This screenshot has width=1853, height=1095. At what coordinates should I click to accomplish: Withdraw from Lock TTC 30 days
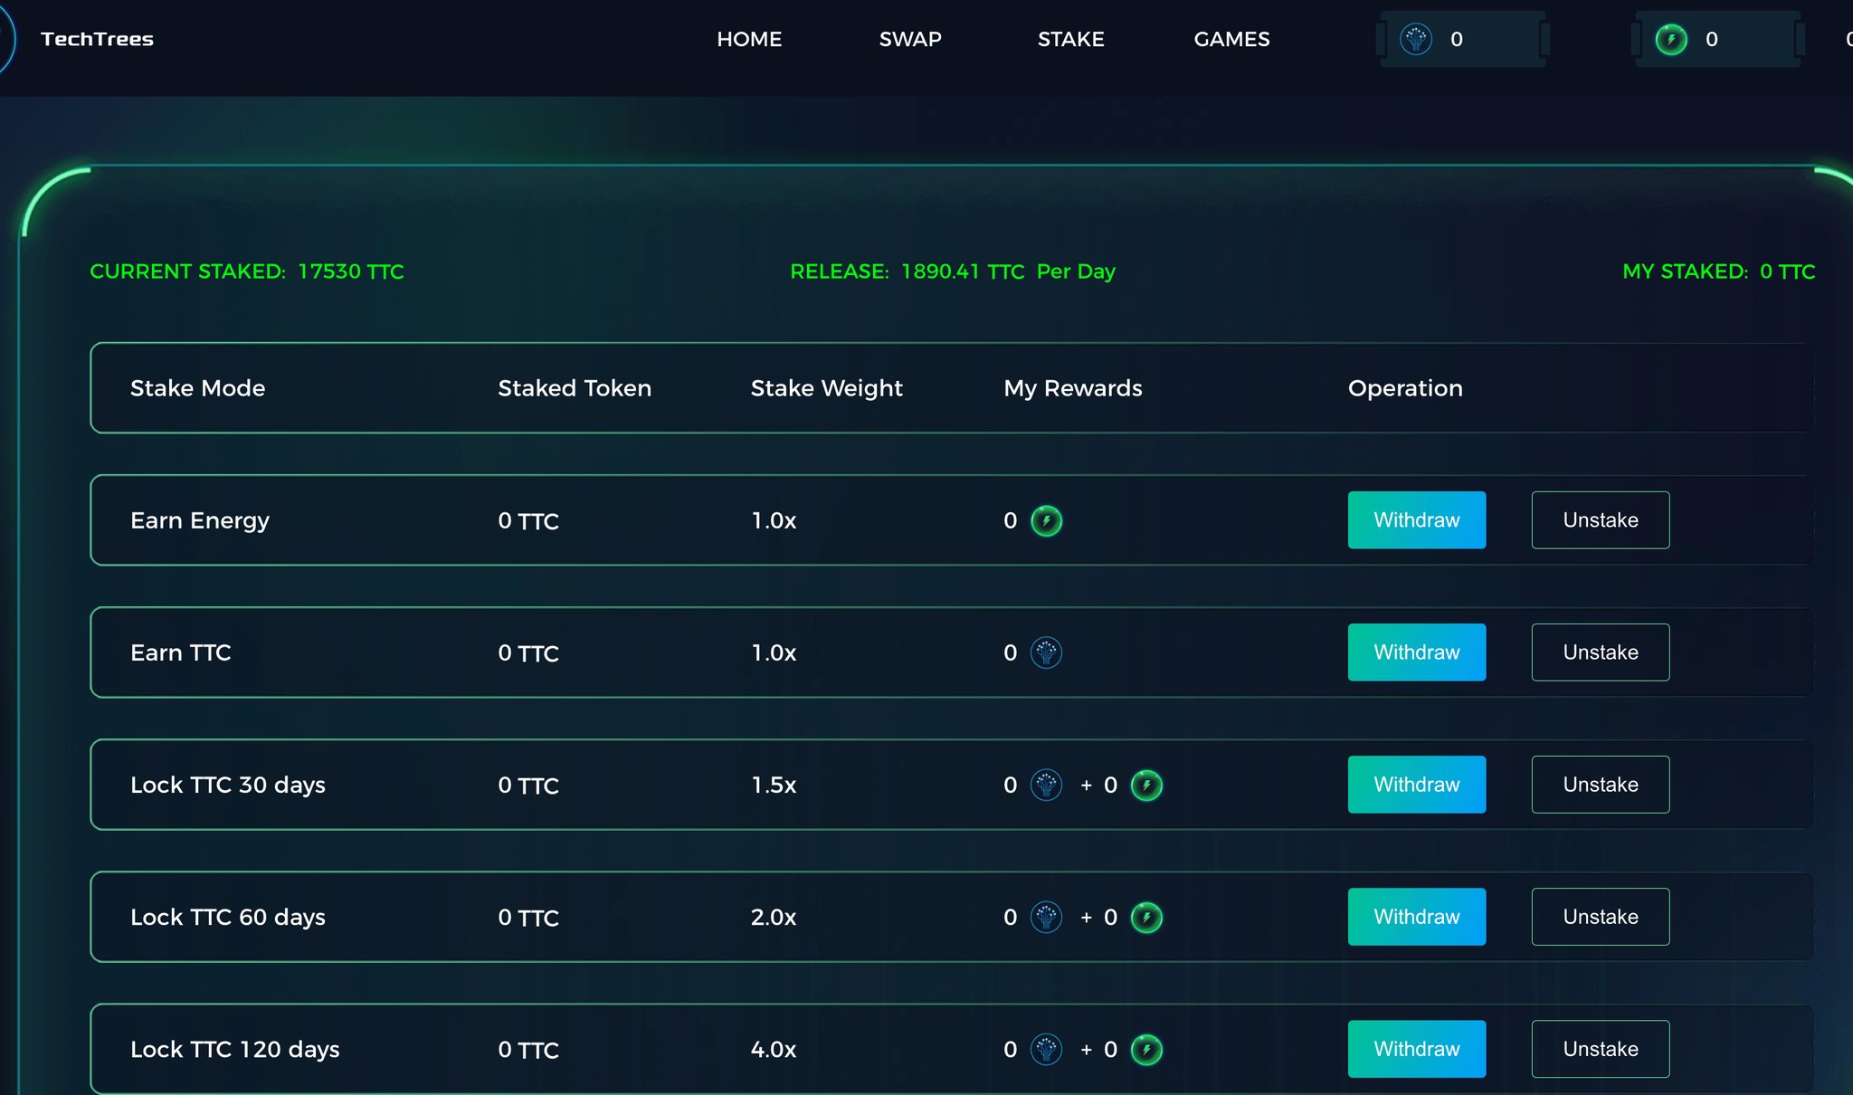[1416, 785]
